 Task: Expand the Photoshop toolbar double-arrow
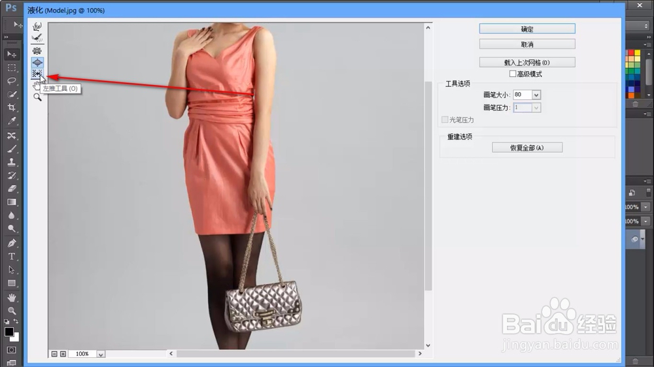click(x=7, y=37)
